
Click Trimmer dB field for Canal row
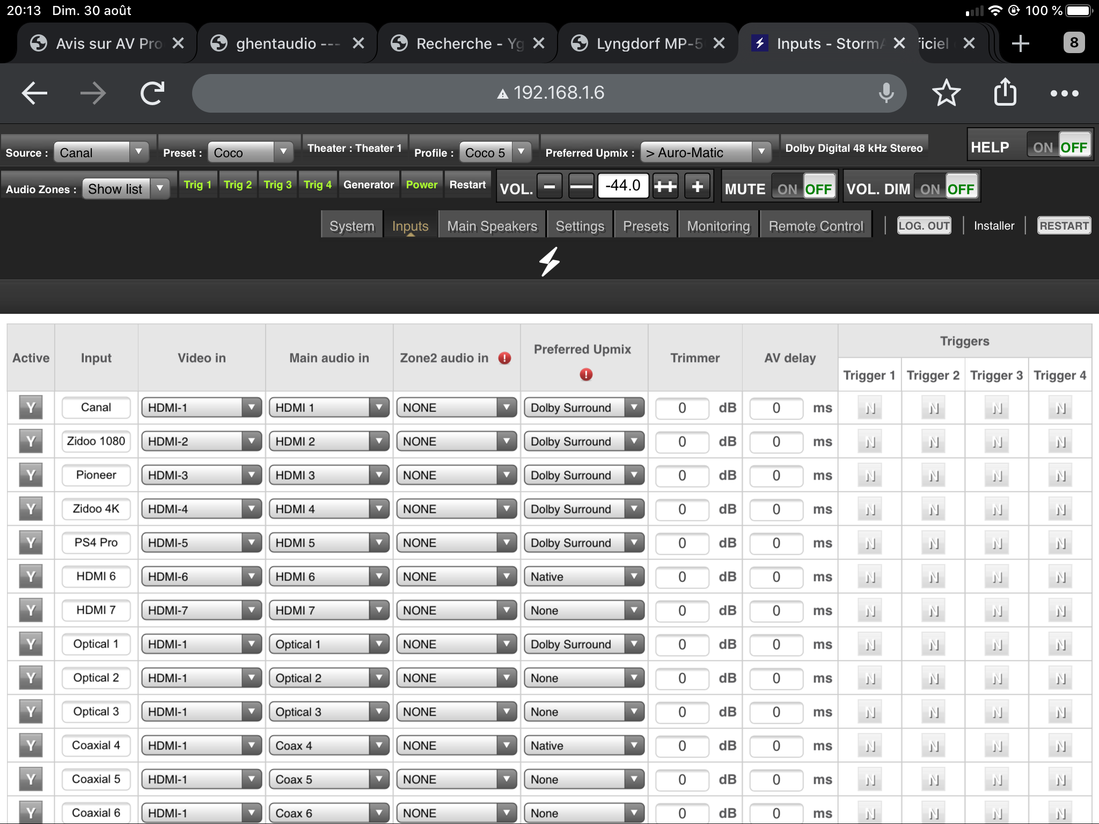[x=682, y=408]
